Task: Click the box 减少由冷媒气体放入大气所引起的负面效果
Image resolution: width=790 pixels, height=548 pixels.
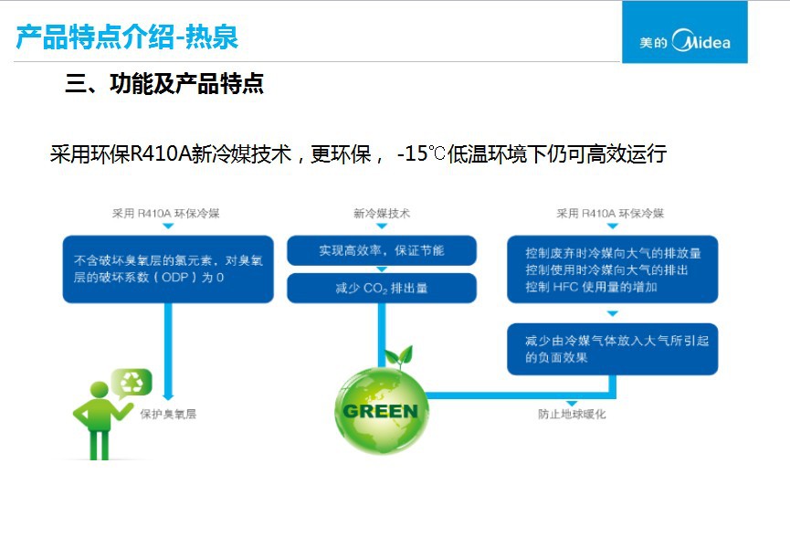Action: tap(612, 349)
